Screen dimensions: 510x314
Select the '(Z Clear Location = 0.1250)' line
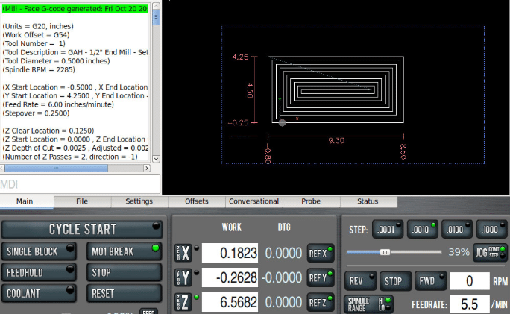[x=48, y=131]
